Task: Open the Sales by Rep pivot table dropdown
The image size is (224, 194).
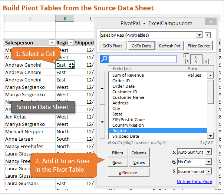Action: point(200,35)
